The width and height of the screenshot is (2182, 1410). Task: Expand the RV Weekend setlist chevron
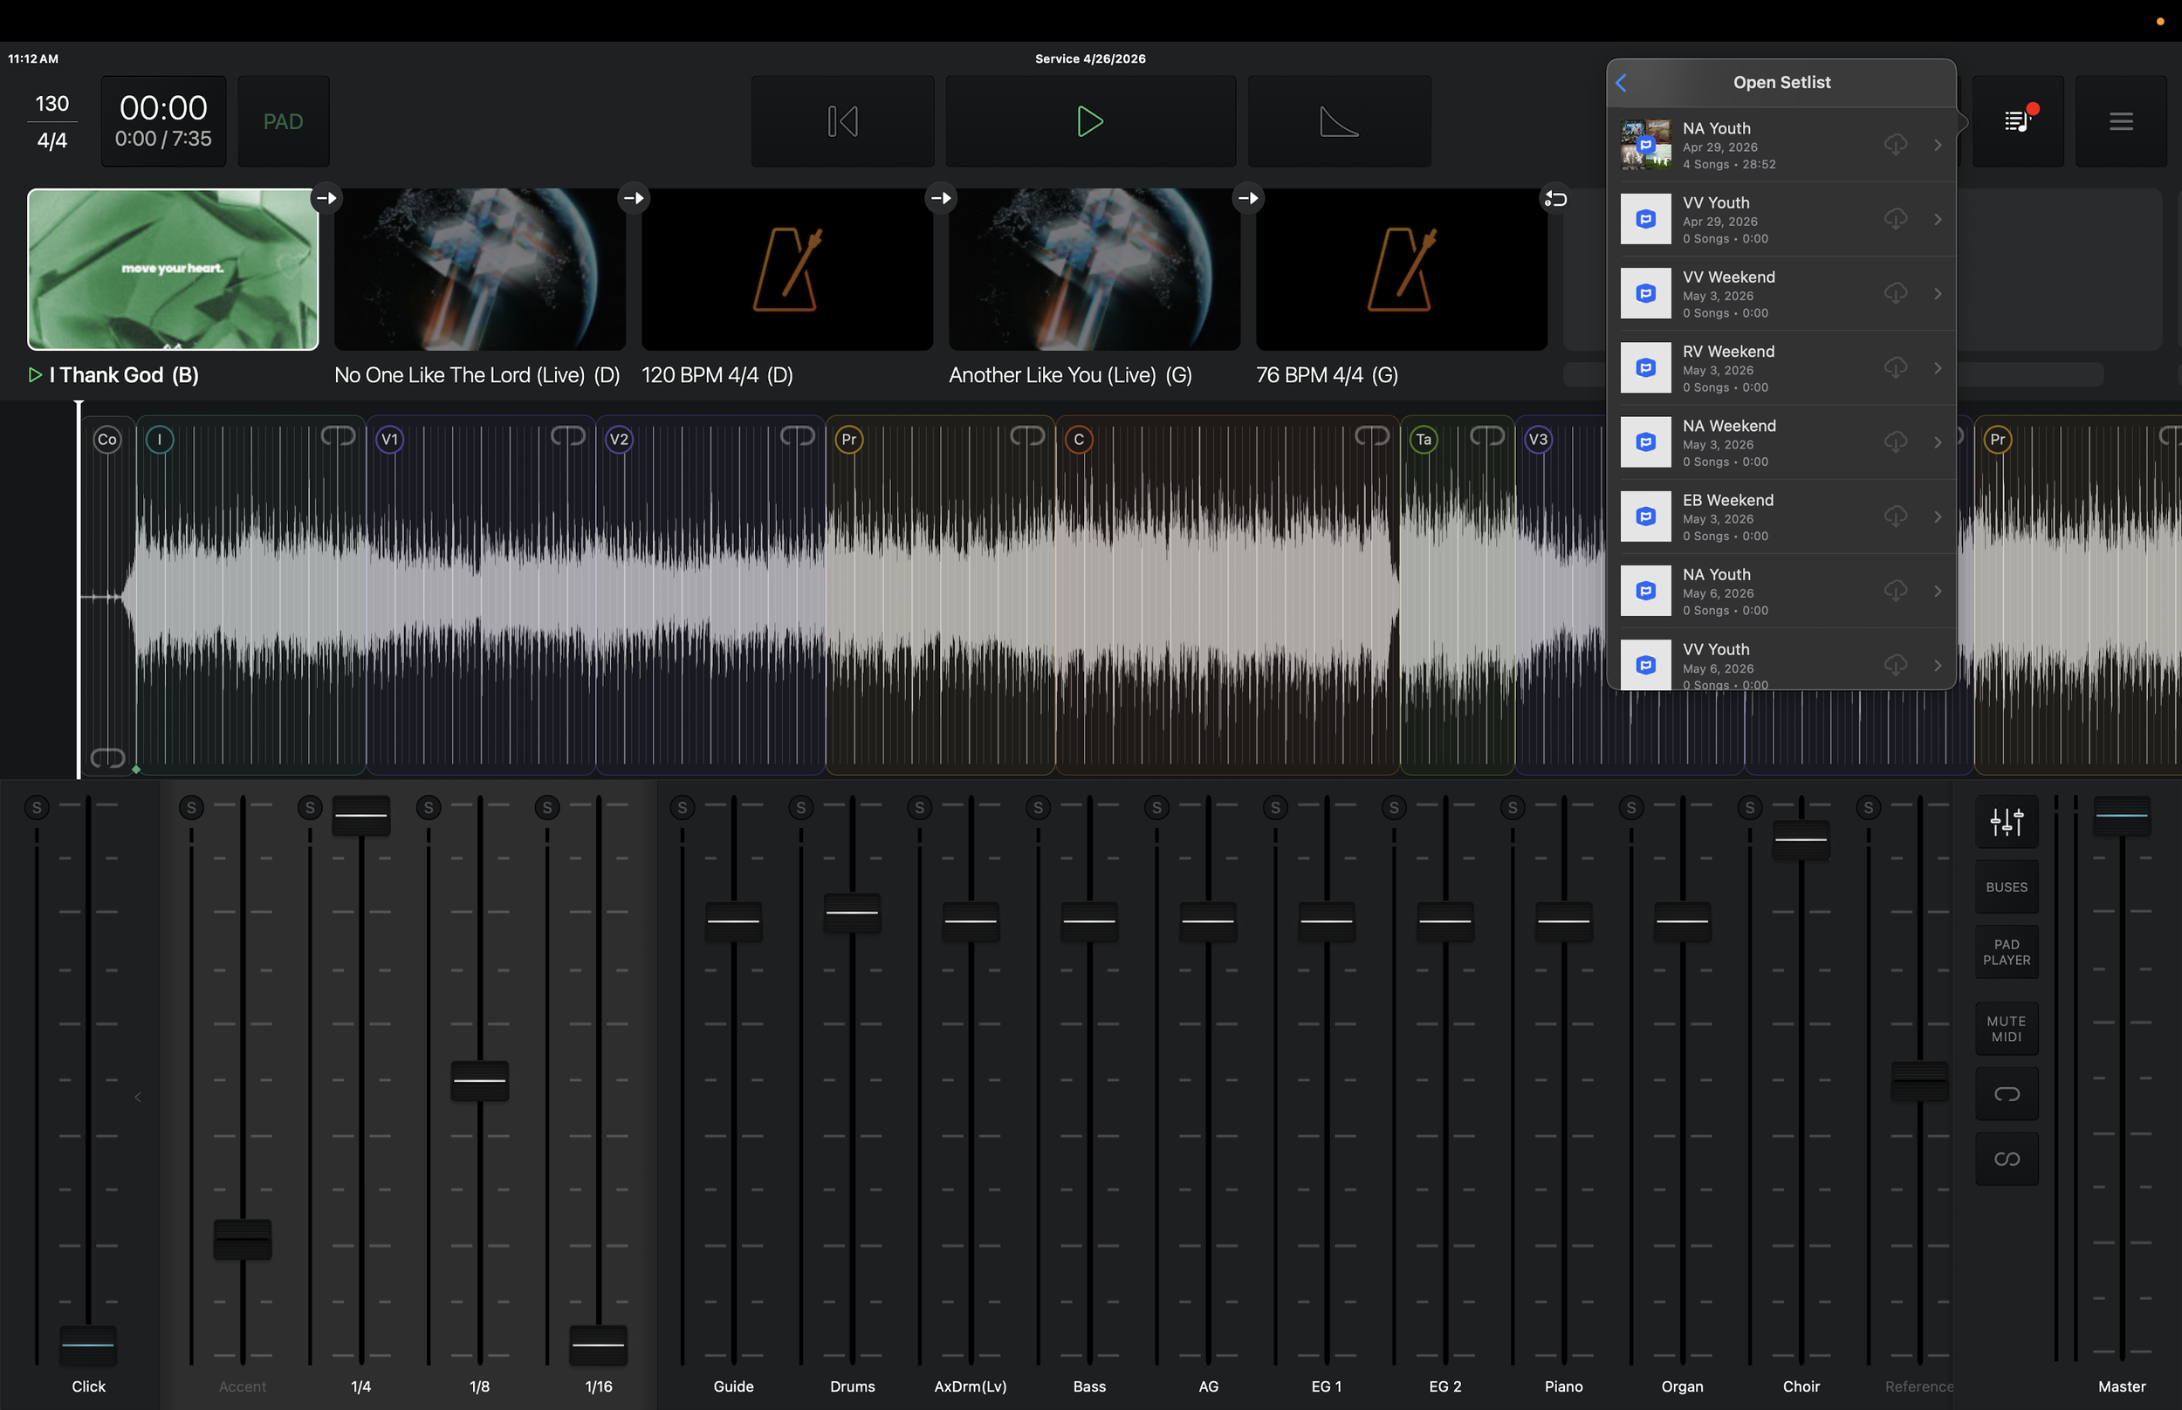pyautogui.click(x=1938, y=368)
